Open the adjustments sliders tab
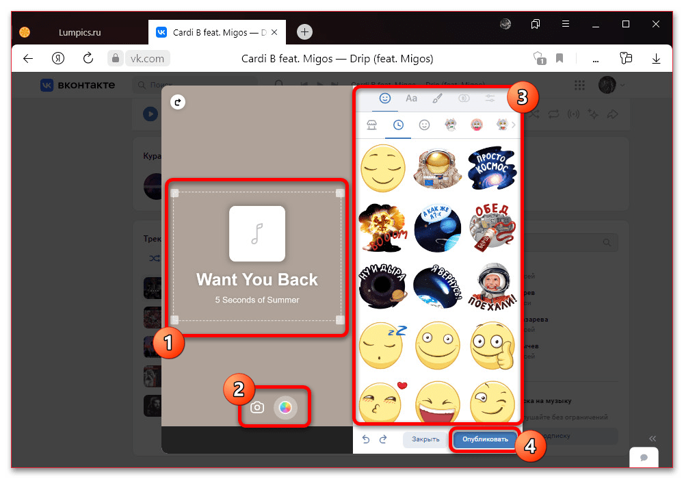The height and width of the screenshot is (479, 684). (490, 98)
